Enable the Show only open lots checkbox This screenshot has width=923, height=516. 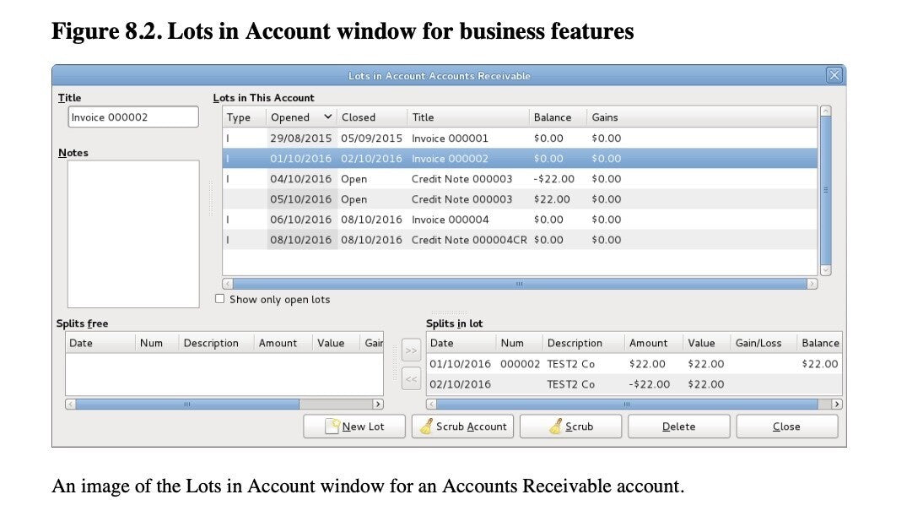pos(220,298)
